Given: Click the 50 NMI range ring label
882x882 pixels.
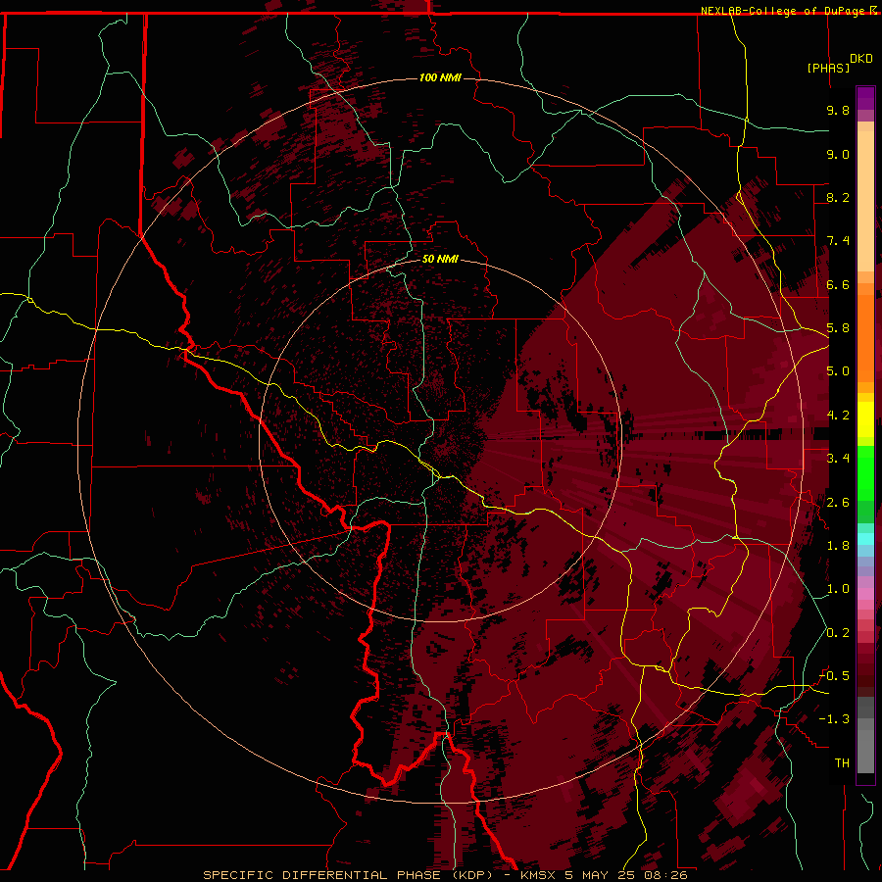Looking at the screenshot, I should 440,259.
